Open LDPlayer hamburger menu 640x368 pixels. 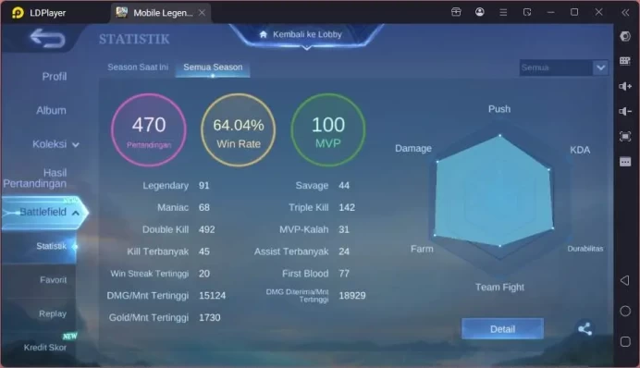pos(503,13)
